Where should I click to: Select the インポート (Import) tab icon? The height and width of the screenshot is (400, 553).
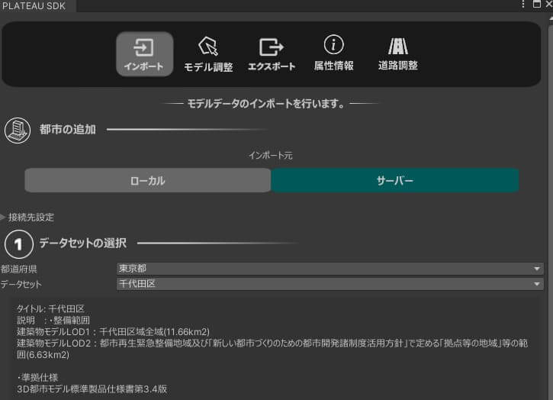click(144, 53)
